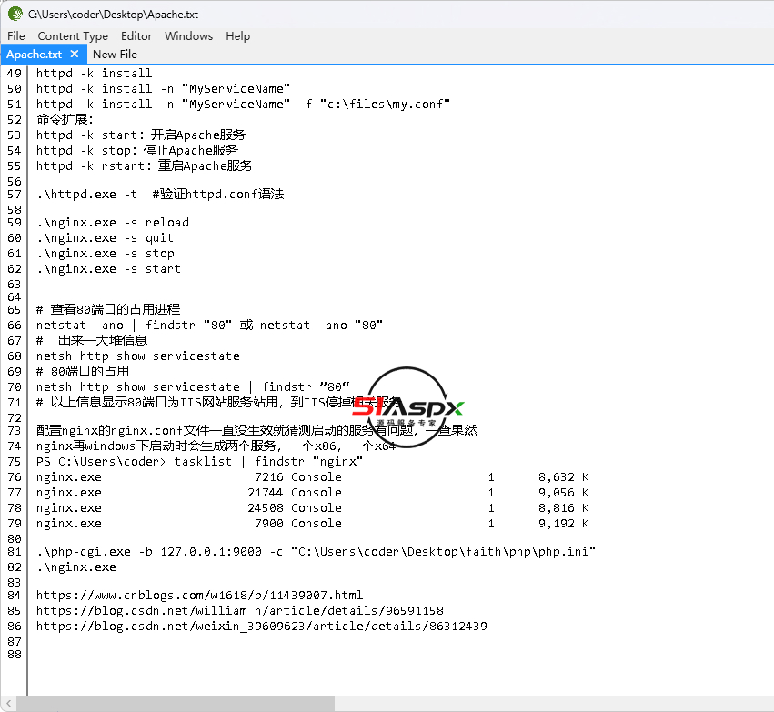Open the Content Type menu
This screenshot has height=712, width=774.
pyautogui.click(x=73, y=36)
